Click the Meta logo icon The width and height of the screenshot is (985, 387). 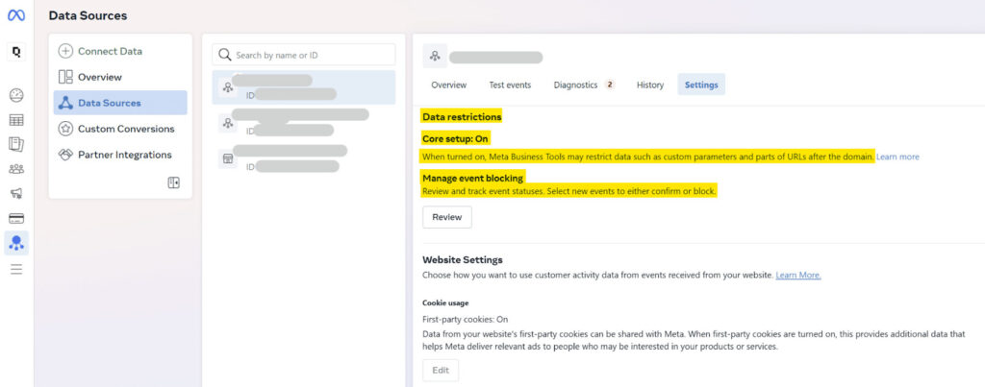tap(16, 16)
